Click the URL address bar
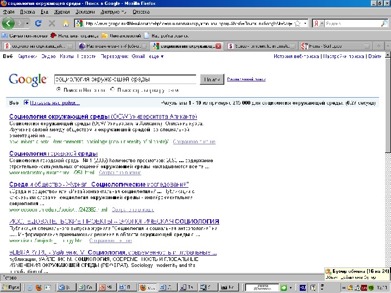Viewport: 391px width, 293px height. [x=188, y=23]
